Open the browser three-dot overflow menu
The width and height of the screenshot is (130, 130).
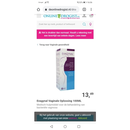pyautogui.click(x=91, y=9)
